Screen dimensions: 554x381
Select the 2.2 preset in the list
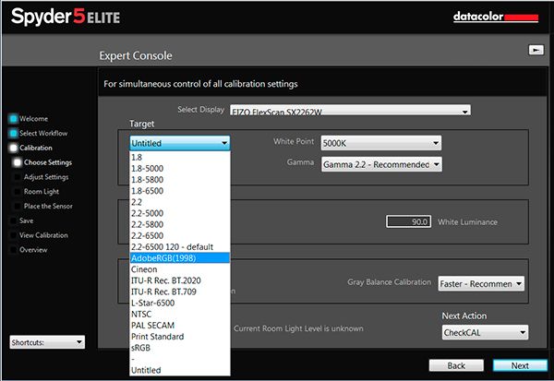pyautogui.click(x=180, y=202)
